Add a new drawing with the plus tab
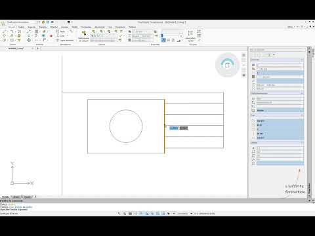Screen dimensions: 315x236 pos(38,49)
